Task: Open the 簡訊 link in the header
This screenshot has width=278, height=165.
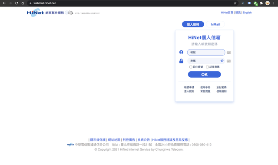Action: point(238,13)
